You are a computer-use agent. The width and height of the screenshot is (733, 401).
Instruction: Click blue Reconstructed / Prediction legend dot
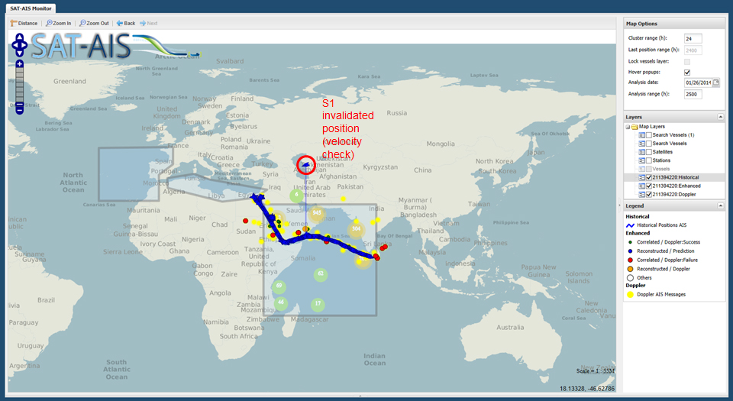click(630, 251)
